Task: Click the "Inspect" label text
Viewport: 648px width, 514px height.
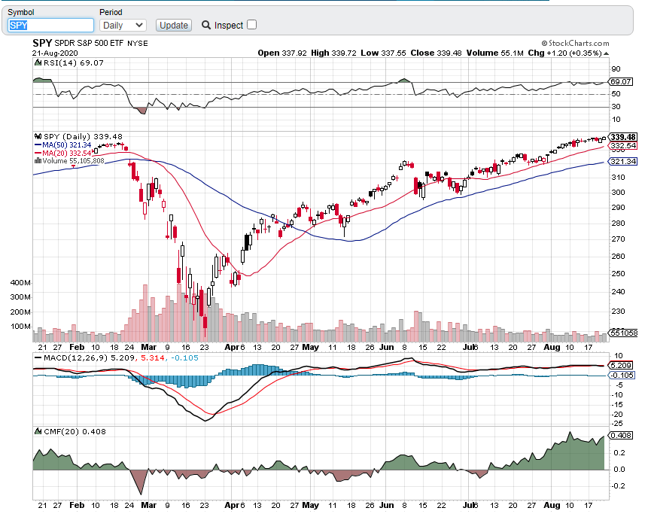Action: tap(229, 25)
